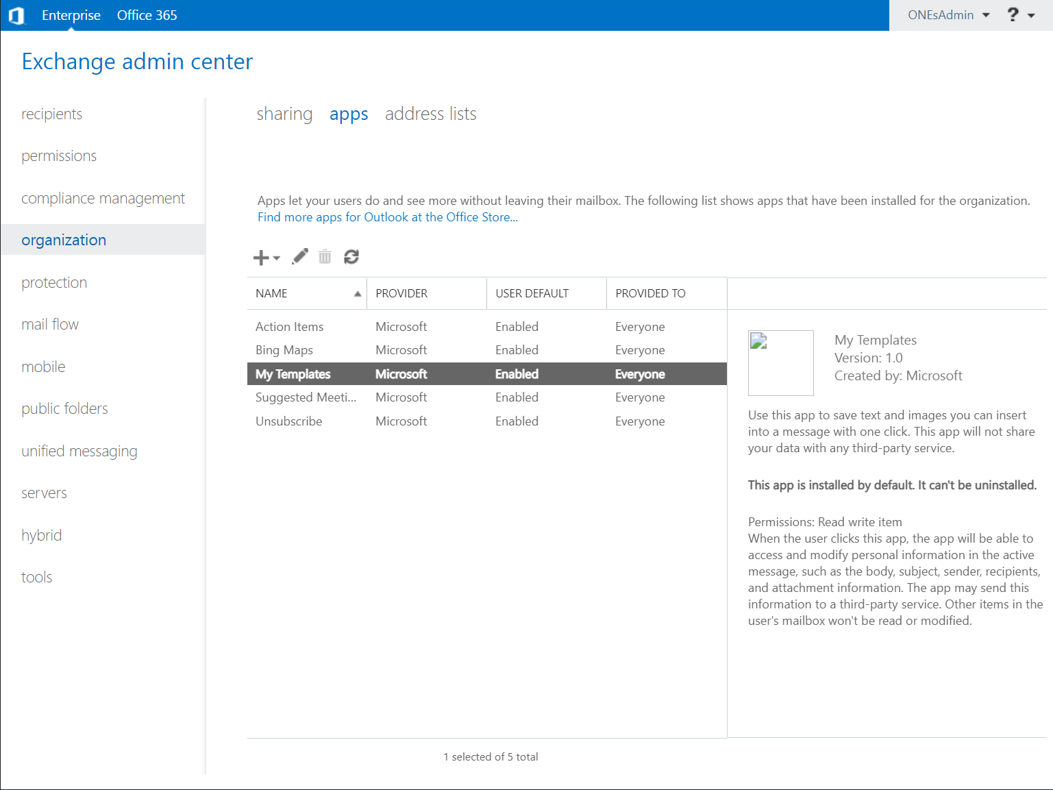Click the Office logo icon

[17, 15]
